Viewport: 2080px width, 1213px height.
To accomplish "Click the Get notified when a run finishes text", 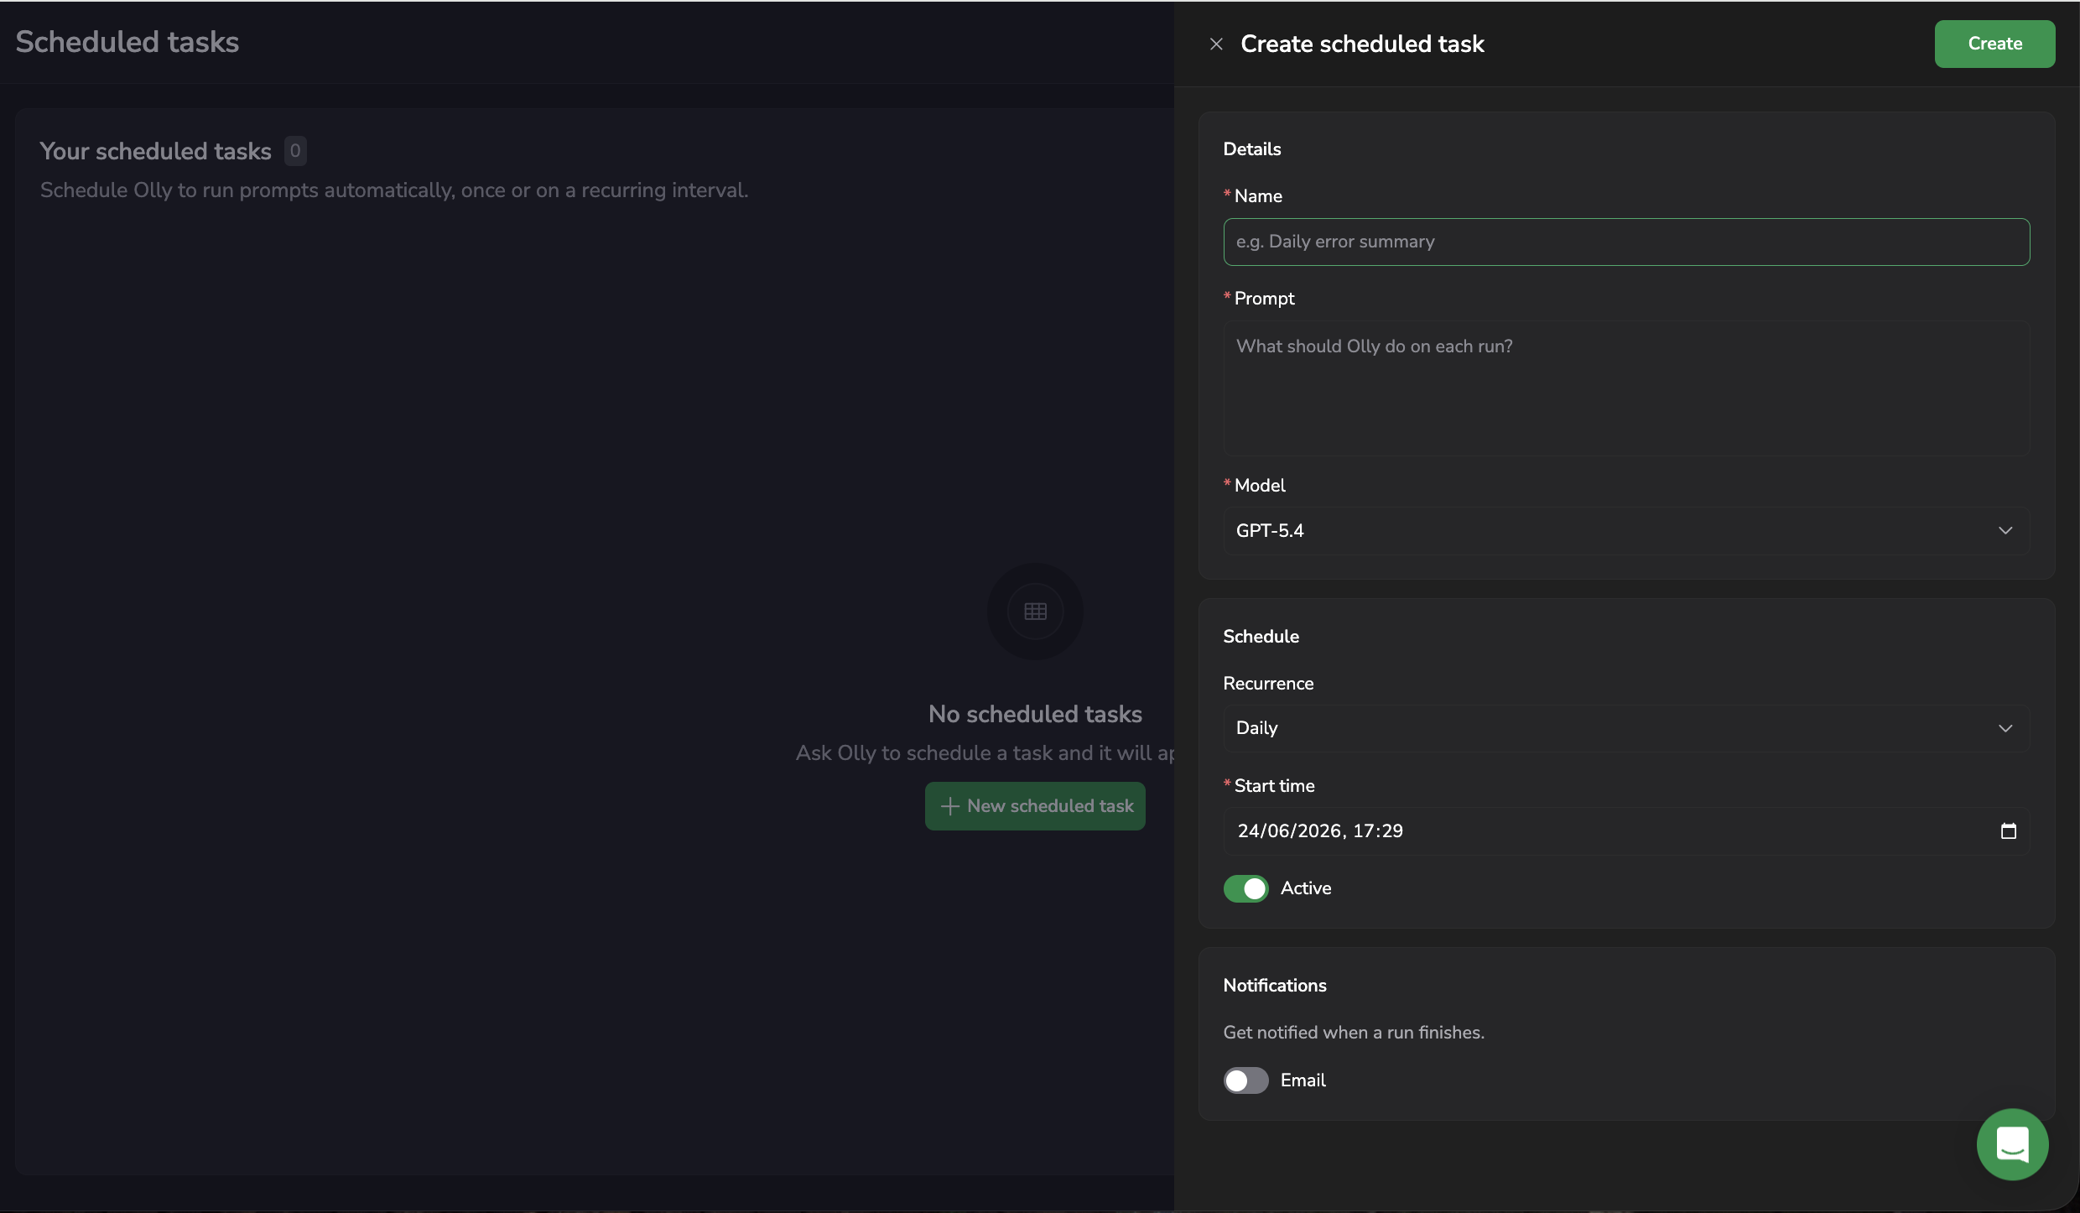I will [1354, 1033].
